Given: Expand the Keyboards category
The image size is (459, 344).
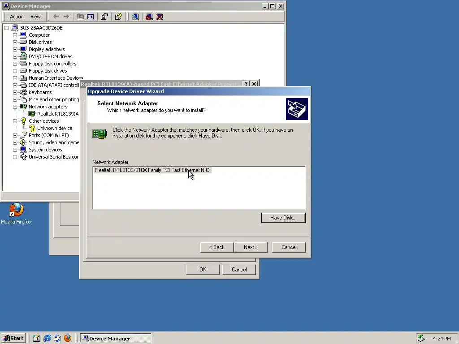Looking at the screenshot, I should 15,92.
